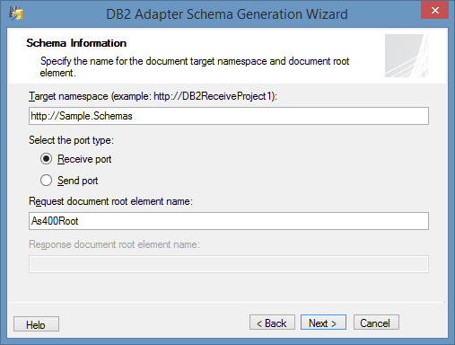Click the 'Schema Information' heading
Screen dimensions: 455x345
click(x=76, y=43)
